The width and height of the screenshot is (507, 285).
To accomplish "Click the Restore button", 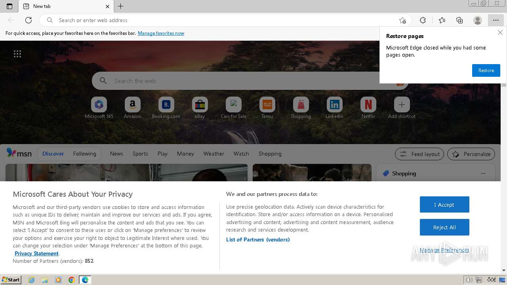I will pyautogui.click(x=486, y=70).
